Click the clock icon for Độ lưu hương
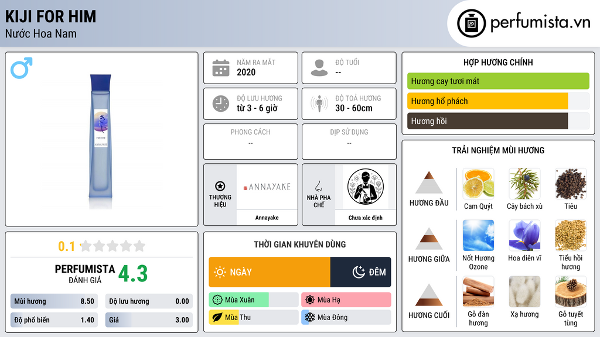The width and height of the screenshot is (600, 337). 221,104
